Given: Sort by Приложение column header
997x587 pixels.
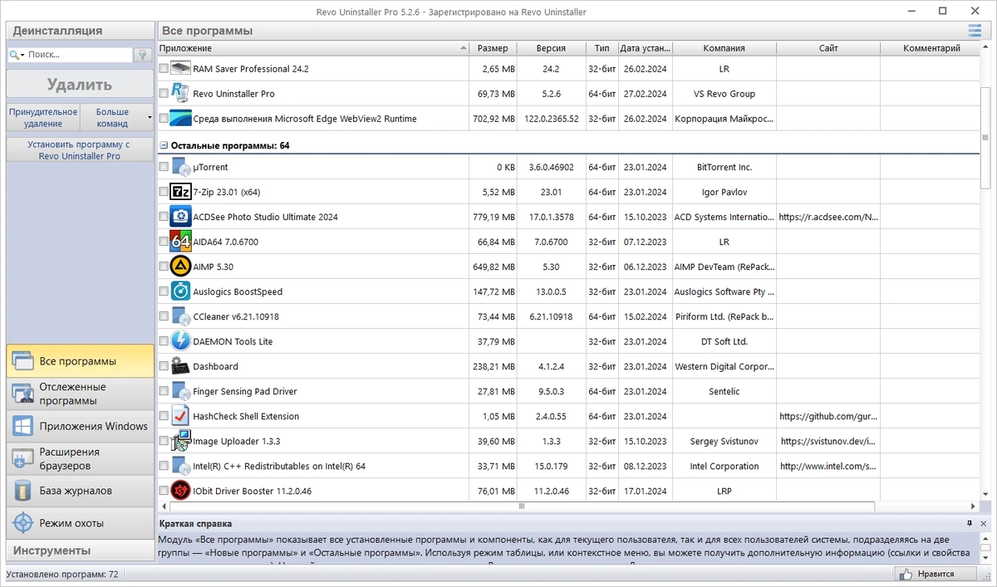Looking at the screenshot, I should (313, 48).
